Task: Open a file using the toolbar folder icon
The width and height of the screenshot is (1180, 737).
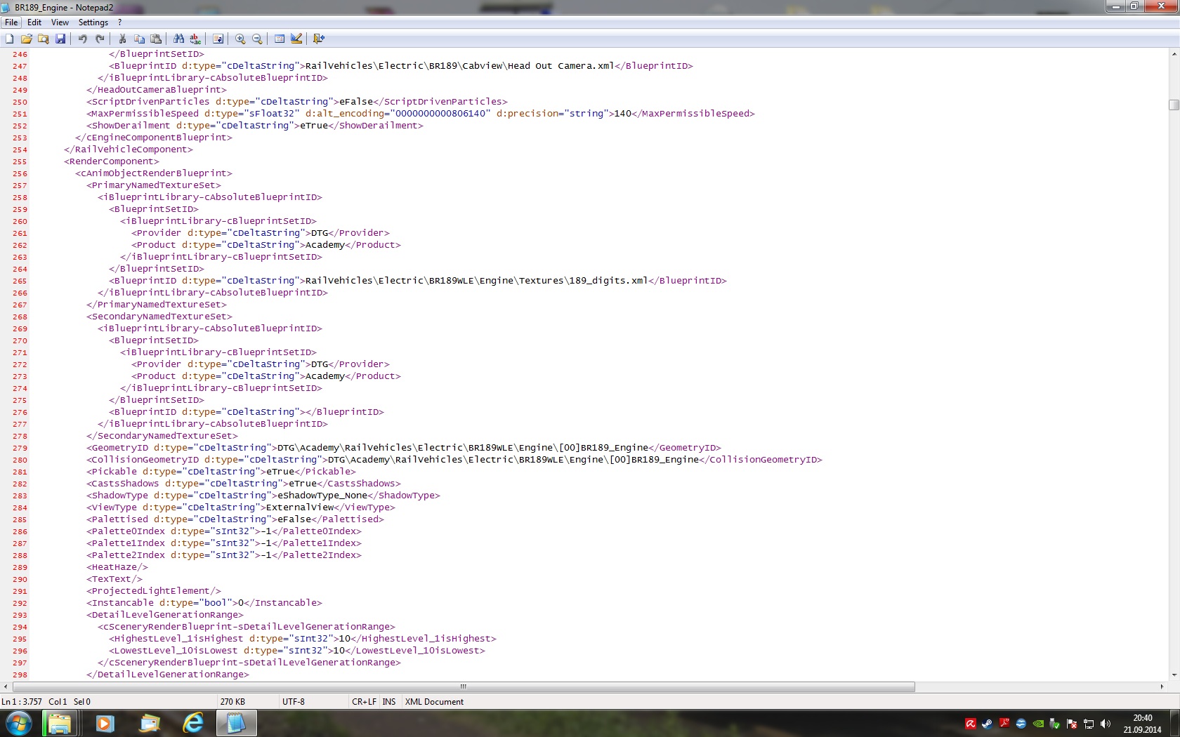Action: coord(27,39)
